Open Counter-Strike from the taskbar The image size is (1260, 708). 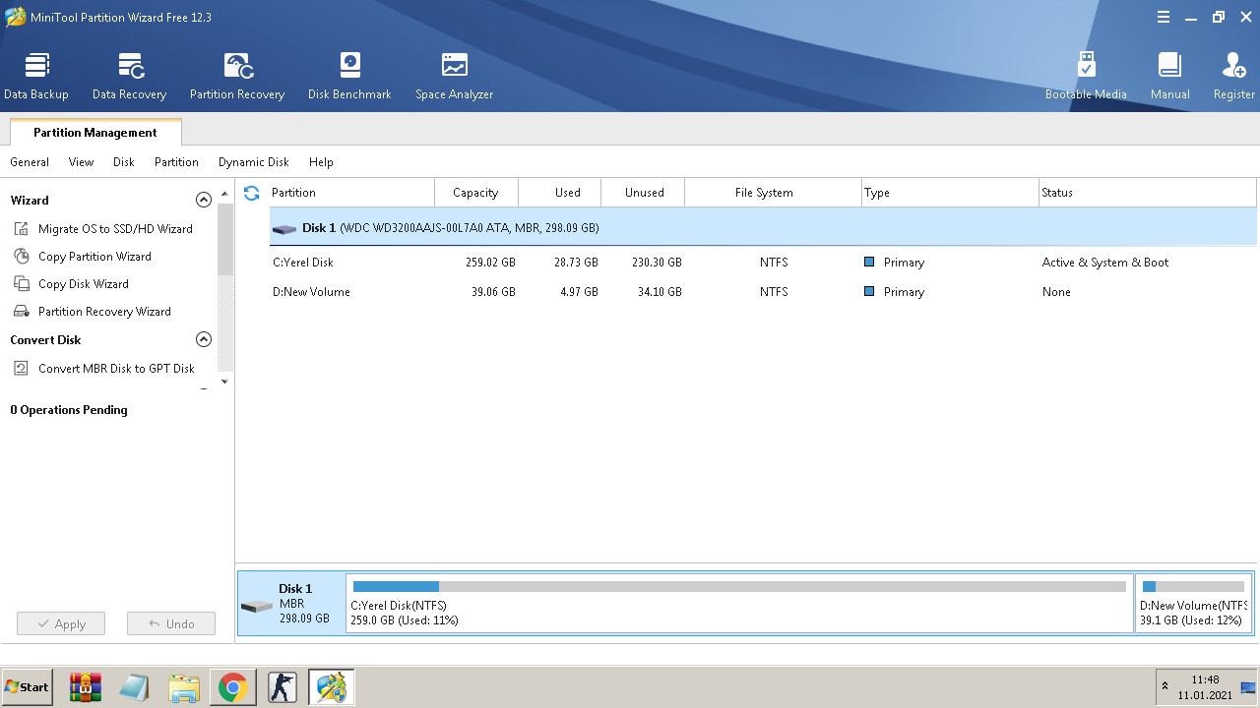pyautogui.click(x=283, y=687)
